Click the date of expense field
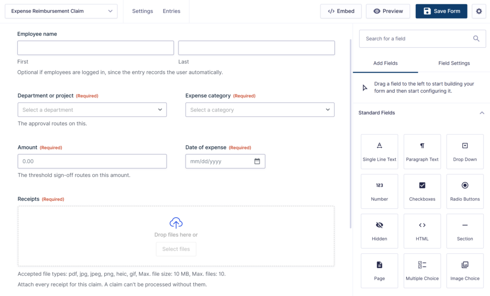490x296 pixels. tap(225, 162)
